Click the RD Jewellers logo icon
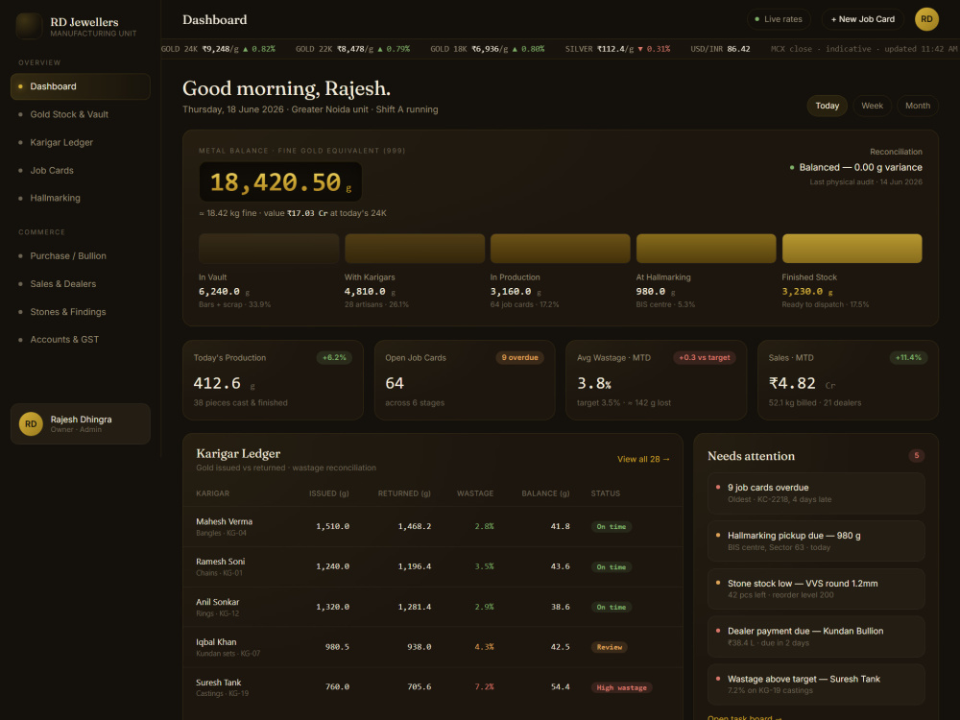 click(29, 26)
